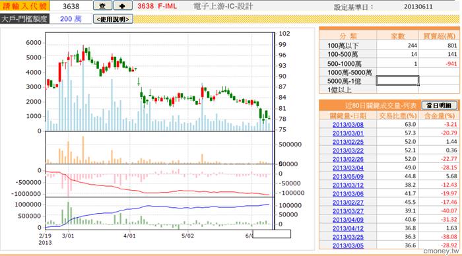Viewport: 462px width, 256px height.
Task: Click the 家數 column header
Action: [397, 36]
